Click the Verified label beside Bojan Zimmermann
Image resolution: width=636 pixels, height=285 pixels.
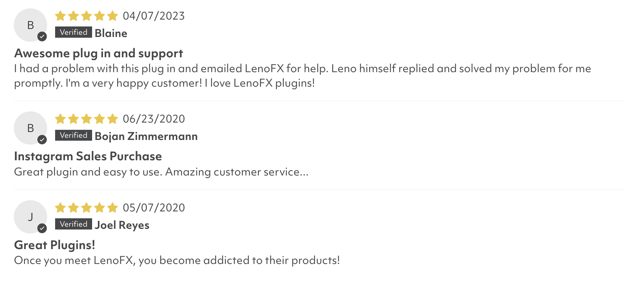(x=74, y=135)
